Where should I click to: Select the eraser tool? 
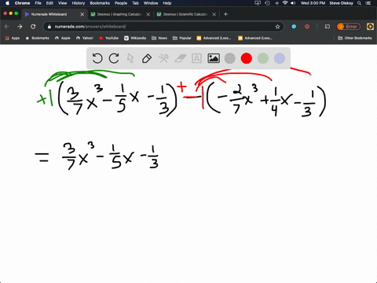[180, 58]
